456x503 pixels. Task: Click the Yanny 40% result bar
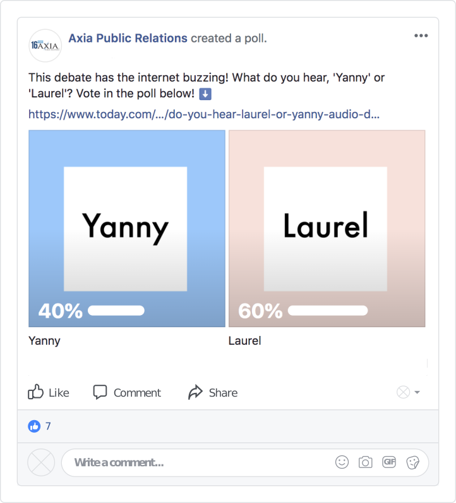116,311
